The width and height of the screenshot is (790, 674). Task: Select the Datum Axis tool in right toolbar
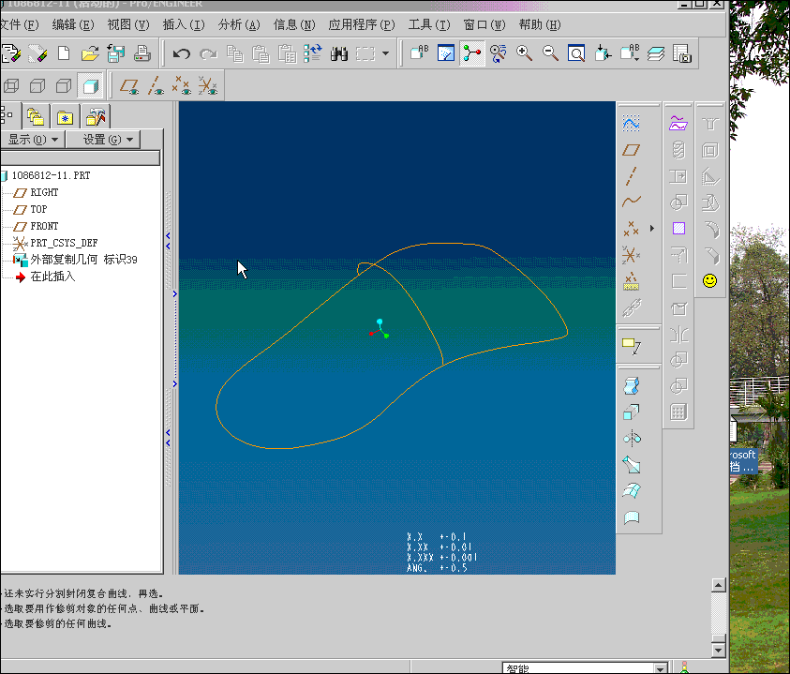point(632,176)
